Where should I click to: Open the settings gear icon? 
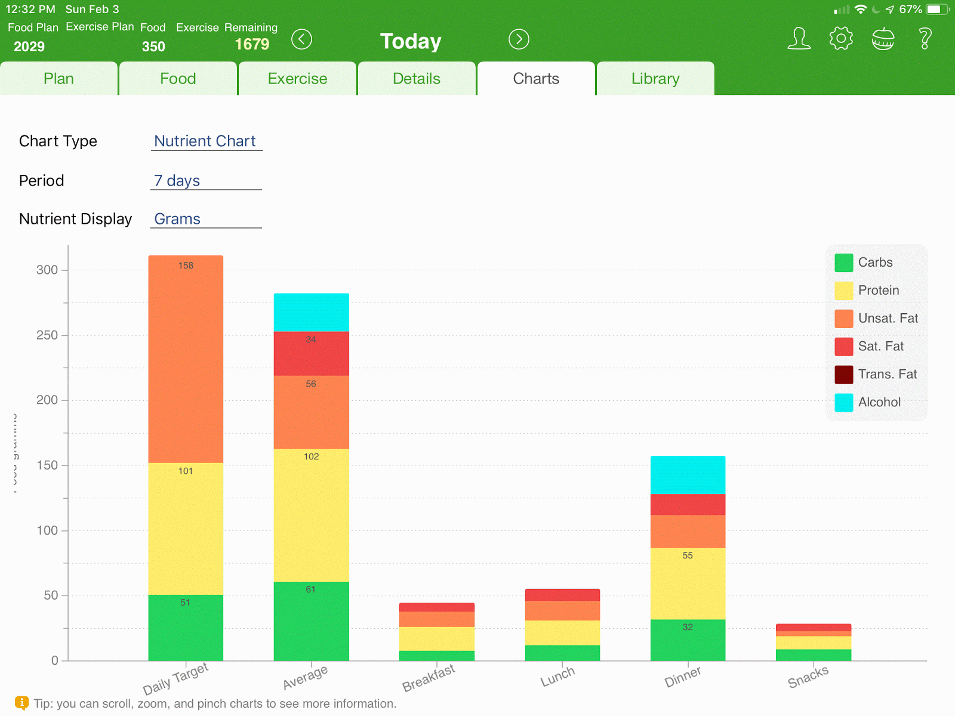coord(841,39)
